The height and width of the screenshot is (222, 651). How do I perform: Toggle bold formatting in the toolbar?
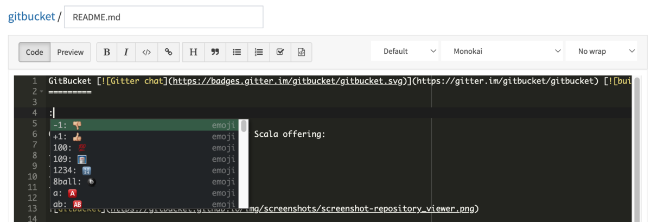[x=106, y=52]
